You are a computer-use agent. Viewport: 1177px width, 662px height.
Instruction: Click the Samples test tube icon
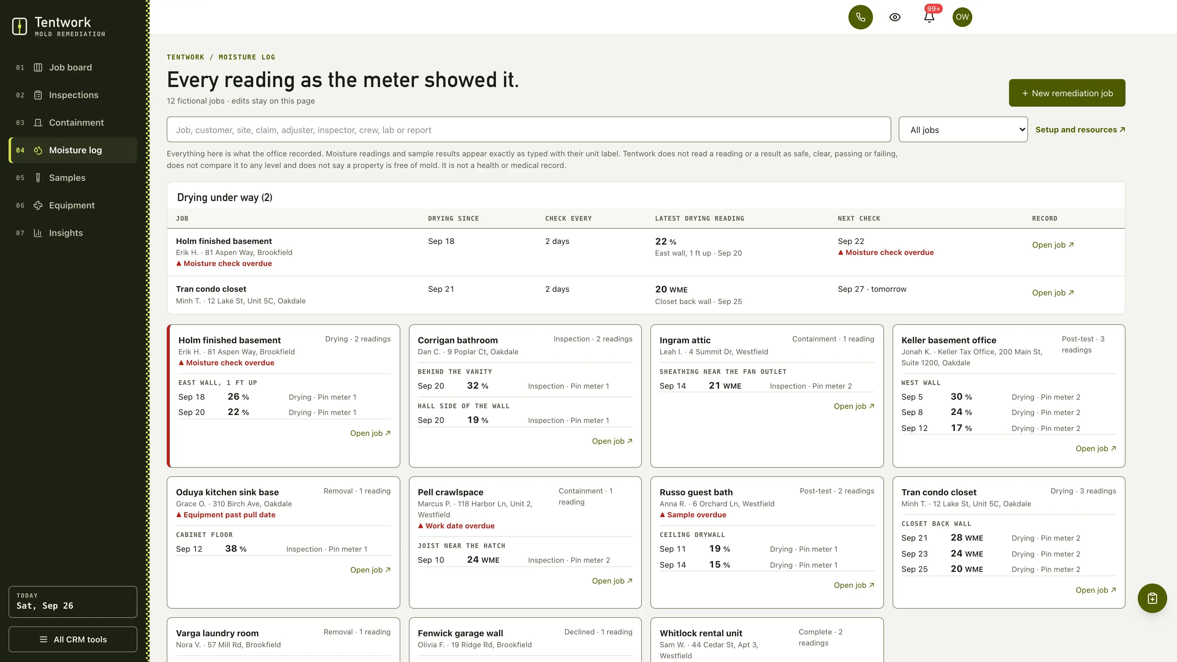pos(38,178)
